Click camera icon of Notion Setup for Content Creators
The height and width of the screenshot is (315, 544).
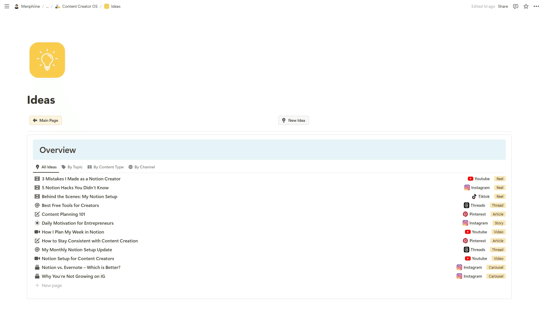[37, 258]
